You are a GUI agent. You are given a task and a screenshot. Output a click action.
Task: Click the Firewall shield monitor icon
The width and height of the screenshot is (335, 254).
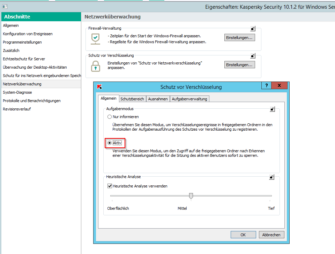tap(95, 39)
